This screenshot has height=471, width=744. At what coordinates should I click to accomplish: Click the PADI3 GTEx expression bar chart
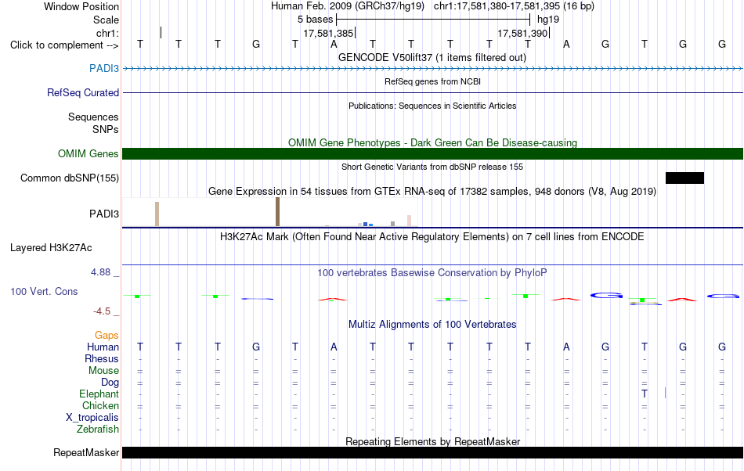pos(269,212)
